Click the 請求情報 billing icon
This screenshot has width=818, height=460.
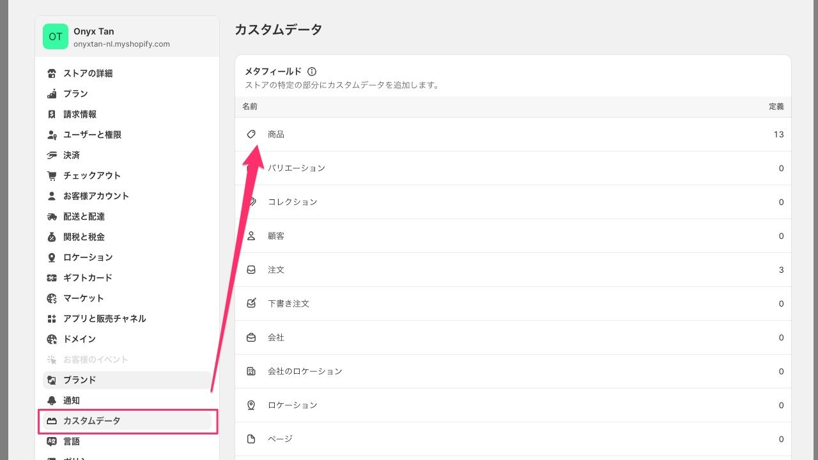point(52,114)
